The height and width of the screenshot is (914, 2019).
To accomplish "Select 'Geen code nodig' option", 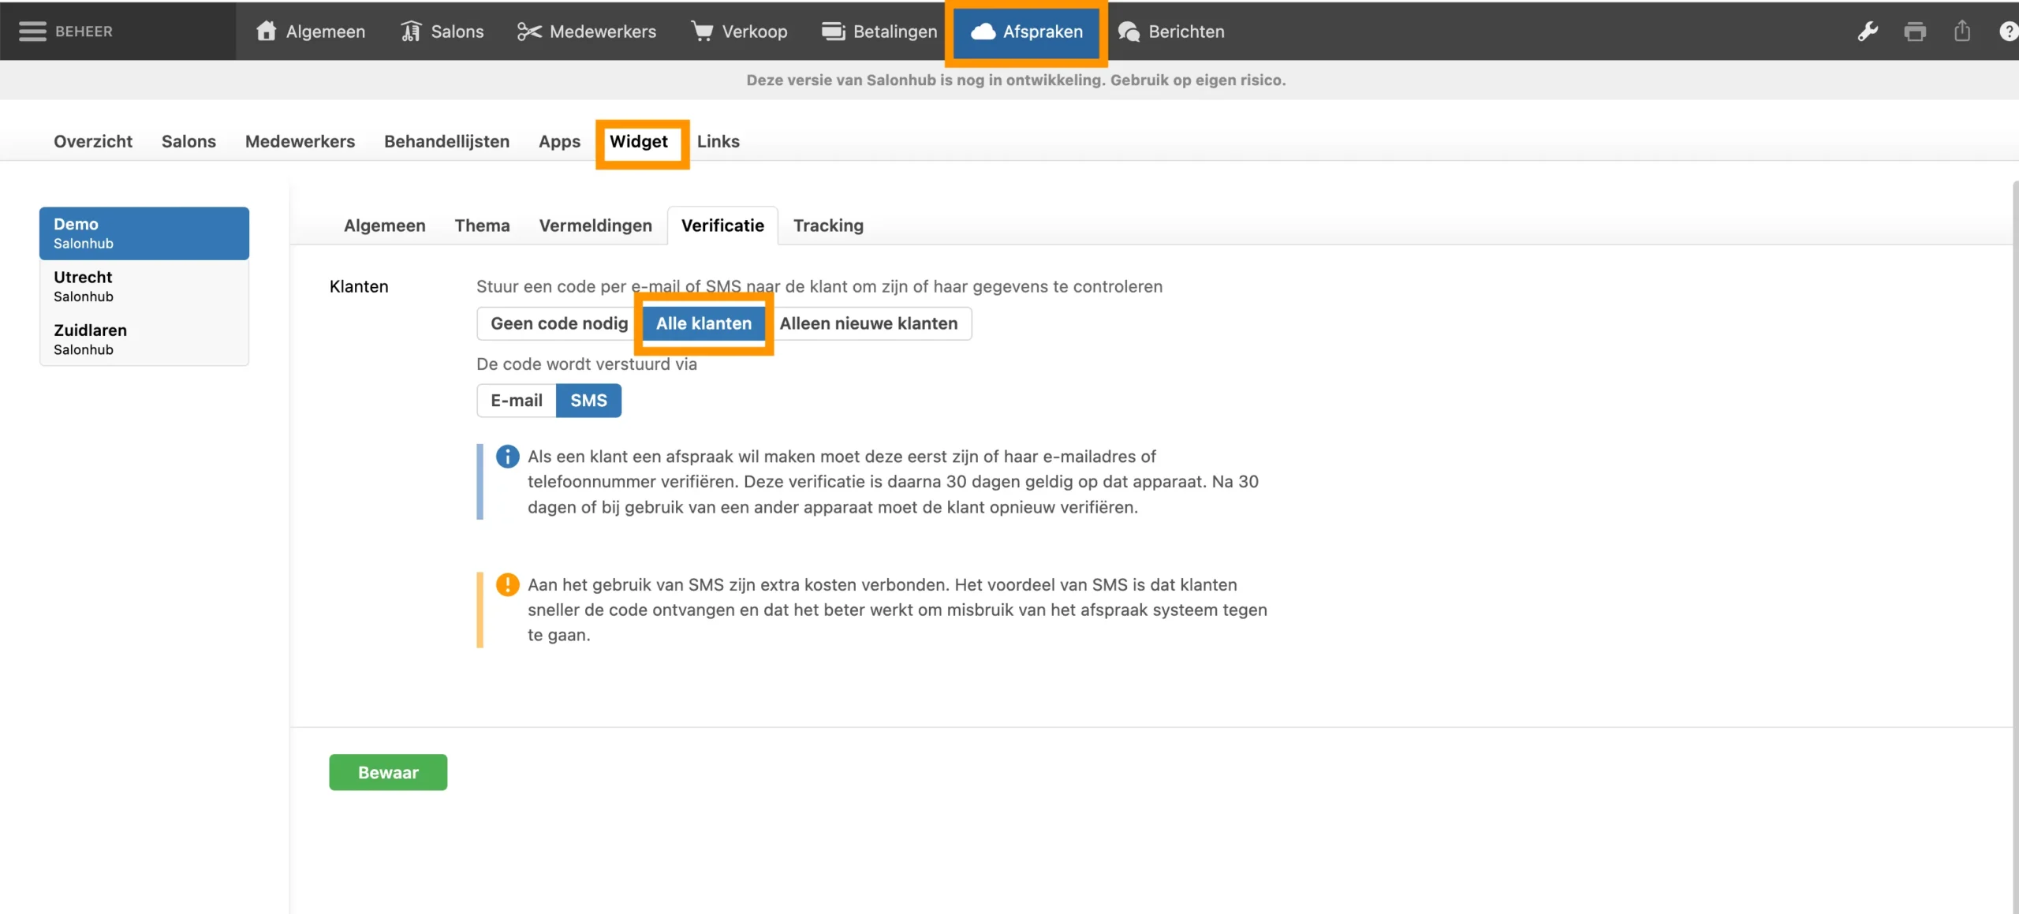I will pyautogui.click(x=558, y=323).
